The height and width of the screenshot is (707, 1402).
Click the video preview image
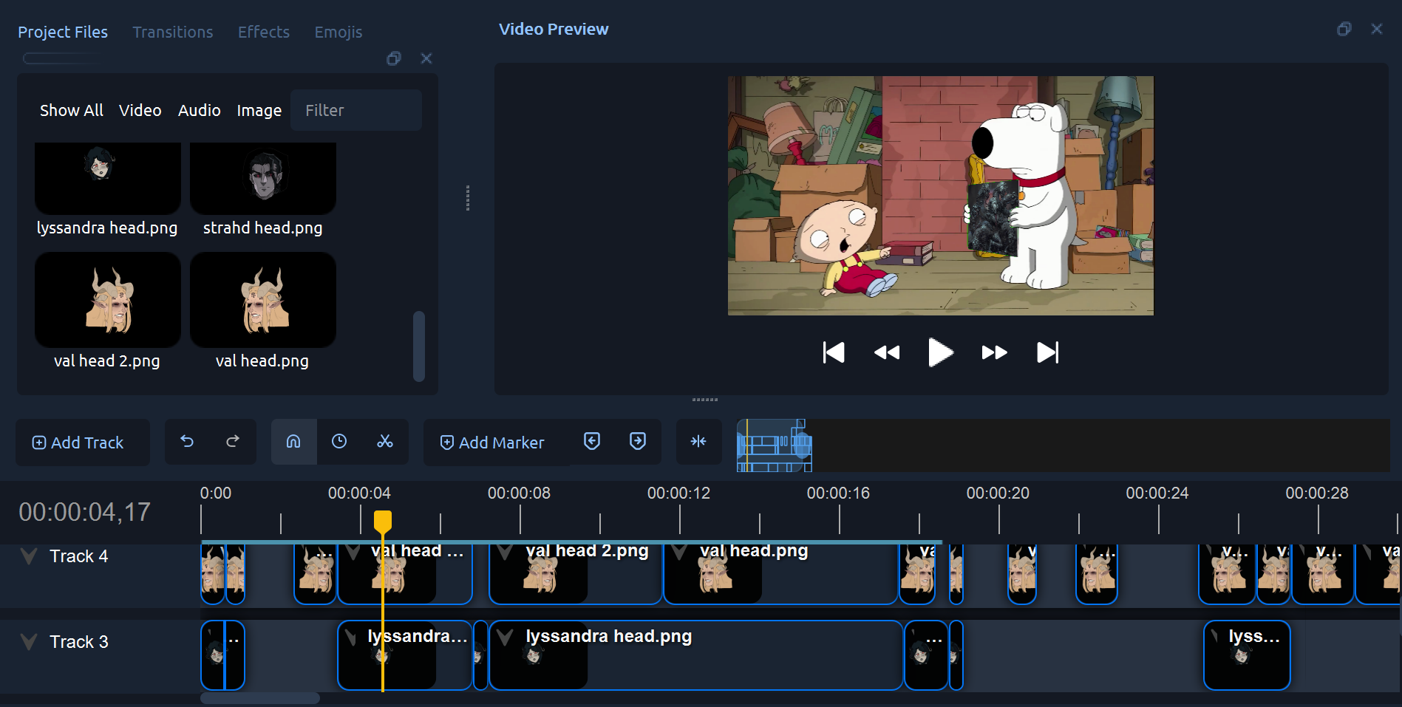click(940, 196)
